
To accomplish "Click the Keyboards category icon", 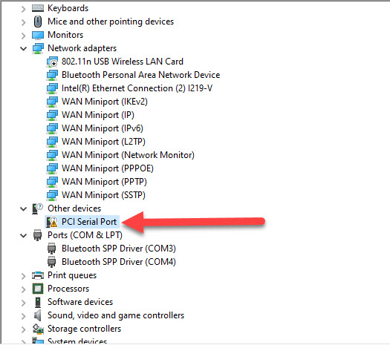I will (38, 8).
